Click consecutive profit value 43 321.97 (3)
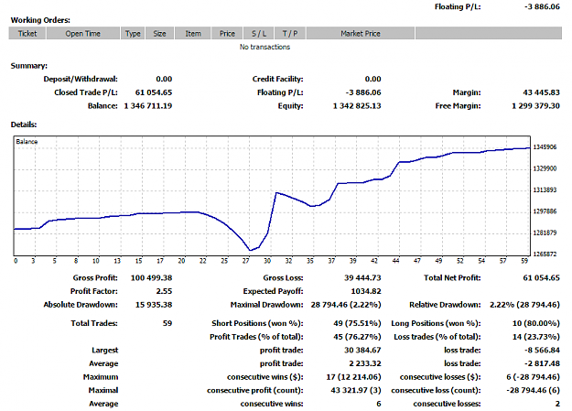The height and width of the screenshot is (411, 572). (x=356, y=390)
